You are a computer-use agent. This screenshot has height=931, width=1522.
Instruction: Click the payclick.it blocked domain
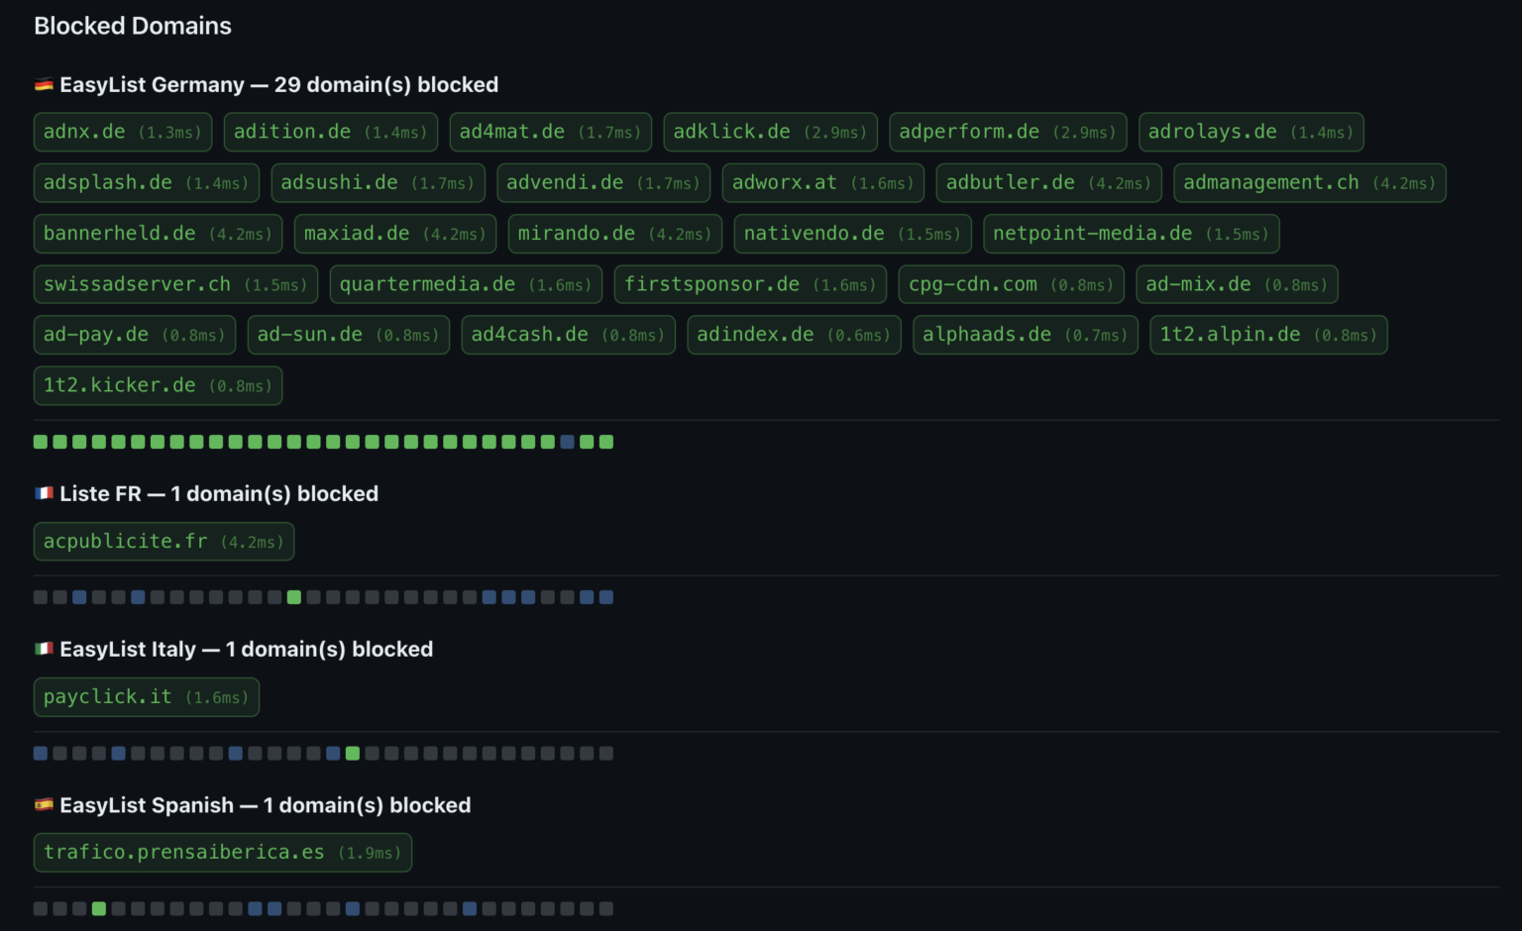tap(147, 697)
